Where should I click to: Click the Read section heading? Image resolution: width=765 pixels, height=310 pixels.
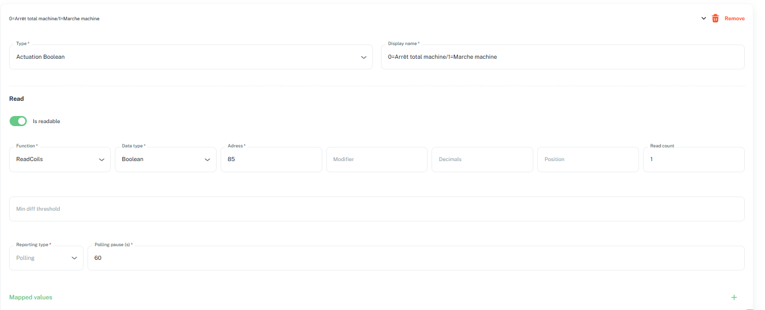point(17,99)
